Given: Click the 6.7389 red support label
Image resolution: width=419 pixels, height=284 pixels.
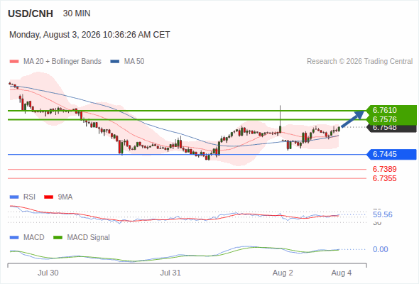Looking at the screenshot, I should click(384, 169).
